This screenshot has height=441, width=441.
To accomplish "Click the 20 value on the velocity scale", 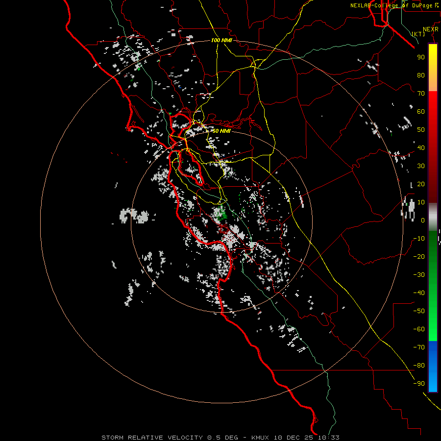I will click(421, 184).
